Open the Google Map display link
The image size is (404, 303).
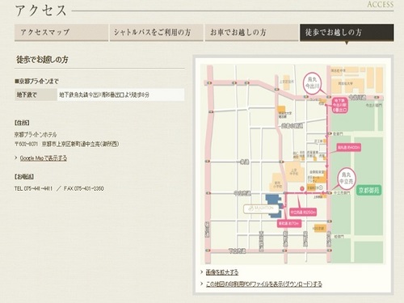(x=44, y=158)
